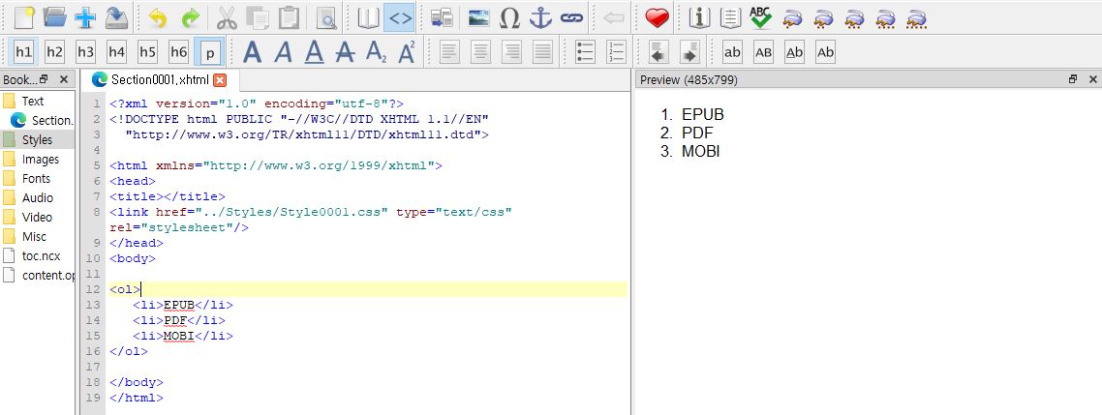Copy the selected text

(x=258, y=17)
